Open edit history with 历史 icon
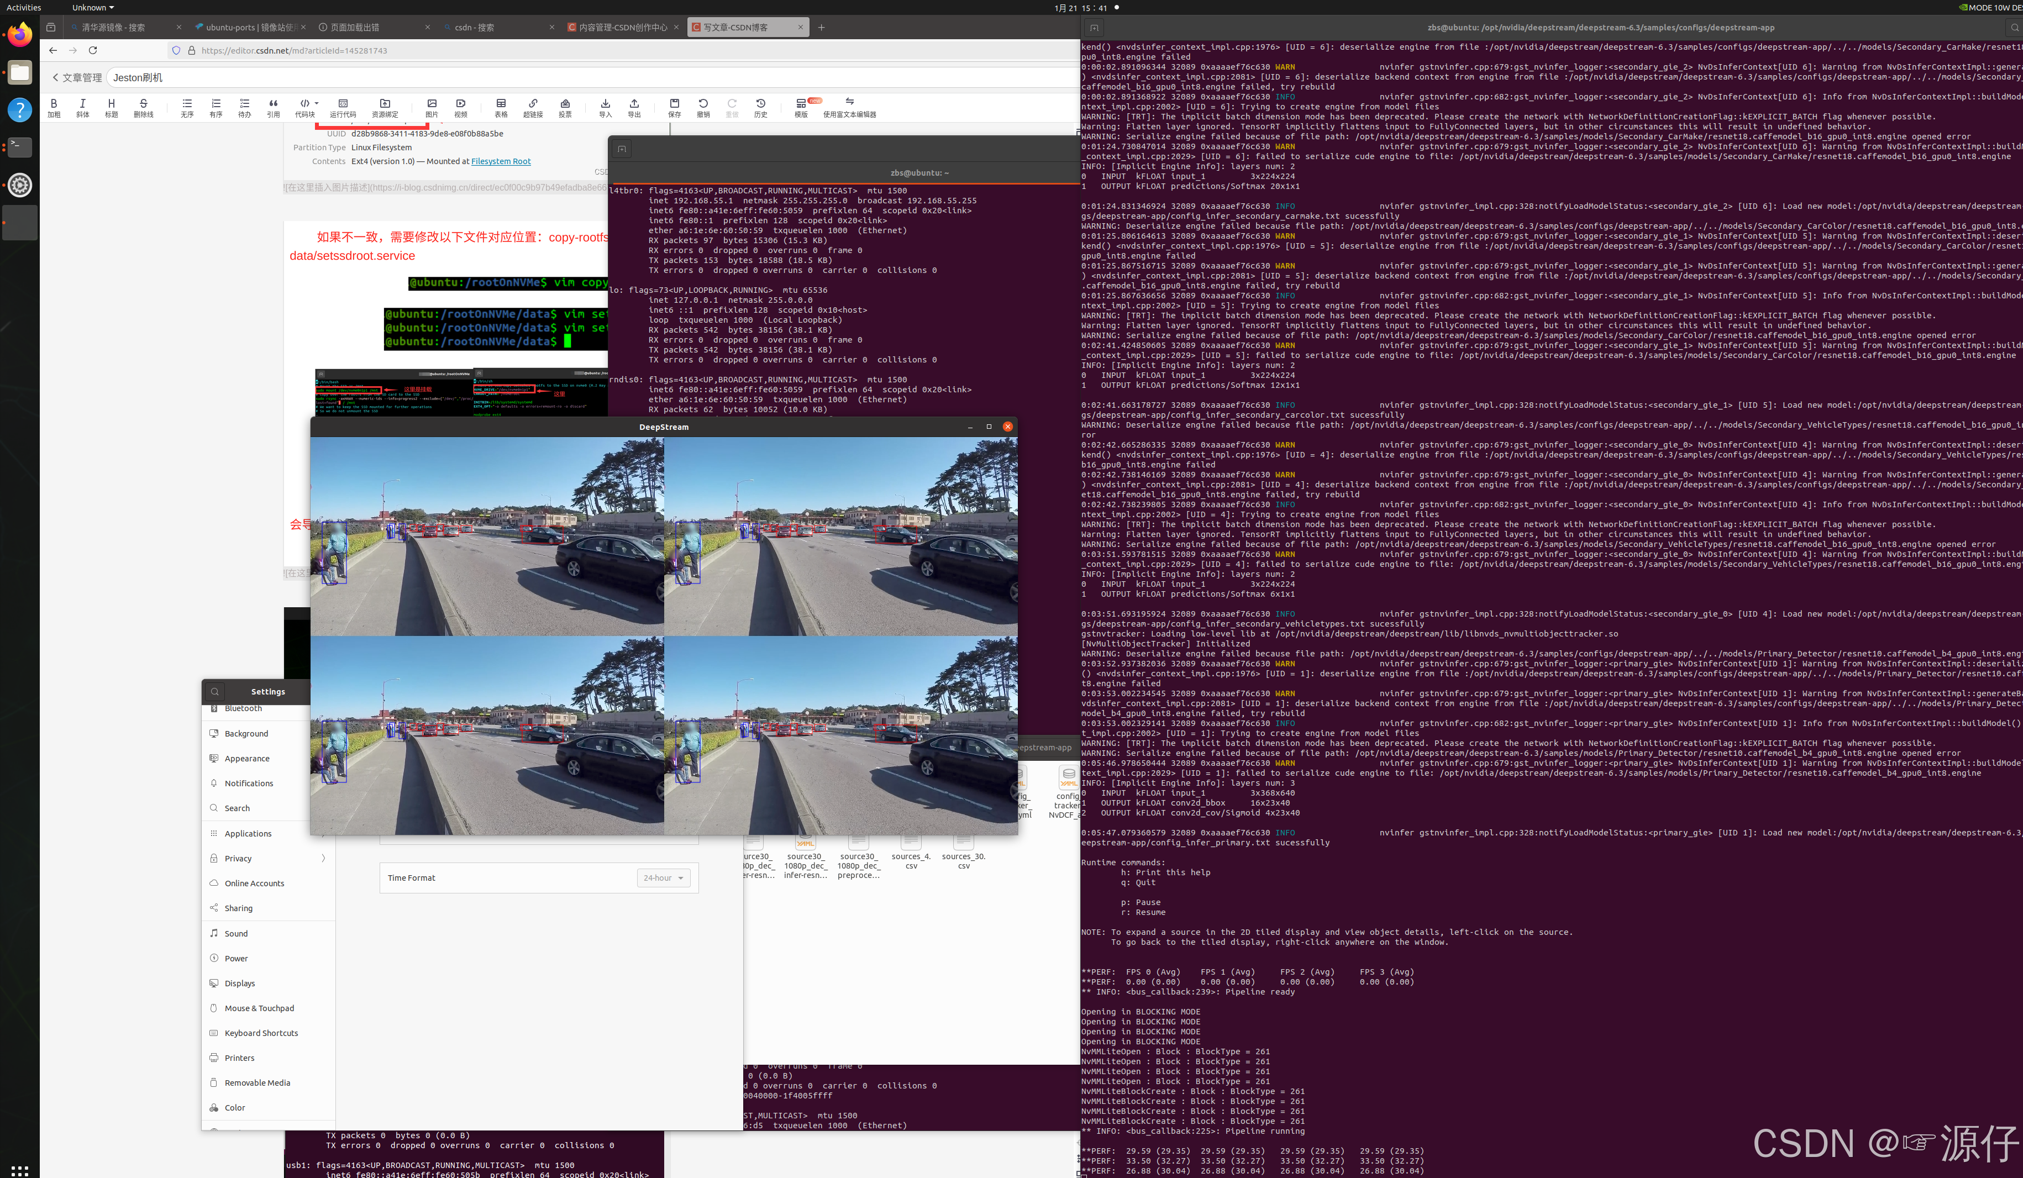The width and height of the screenshot is (2023, 1178). tap(761, 108)
